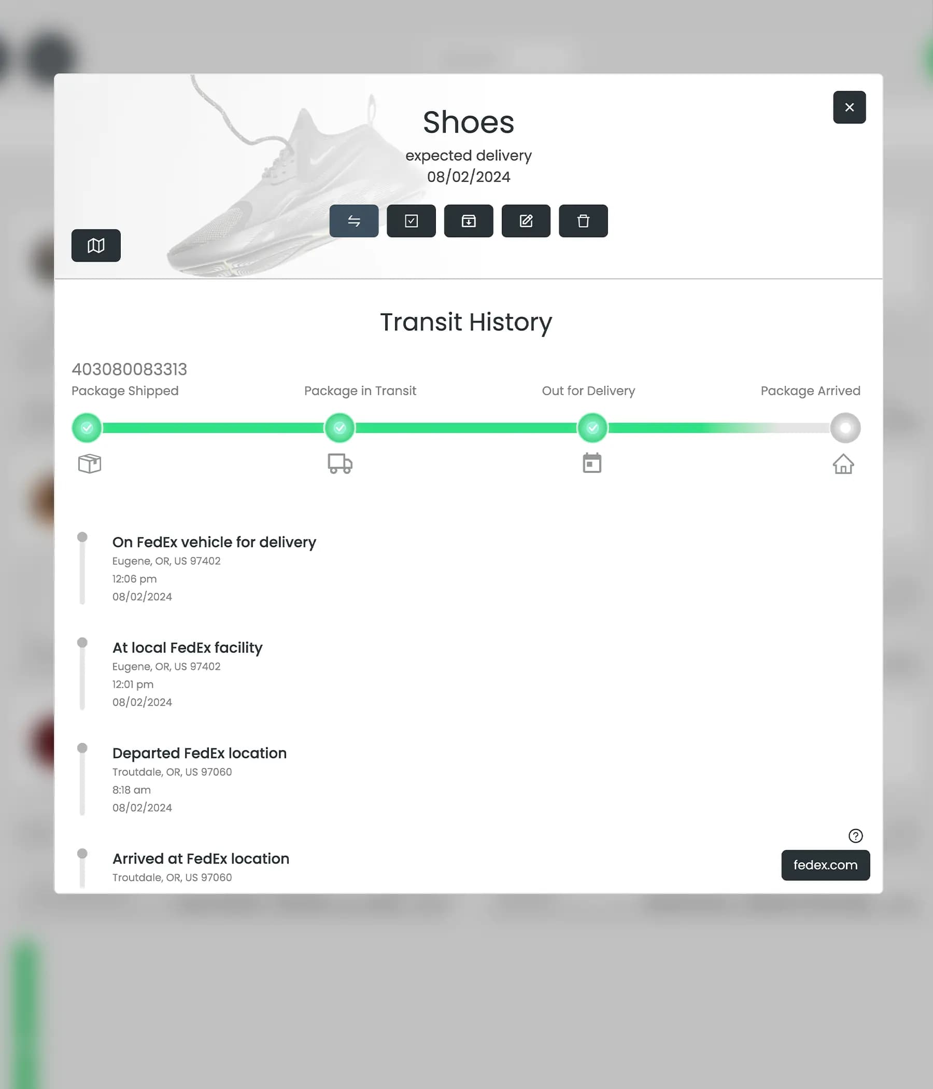Archive the Shoes package
Image resolution: width=933 pixels, height=1089 pixels.
[x=468, y=221]
